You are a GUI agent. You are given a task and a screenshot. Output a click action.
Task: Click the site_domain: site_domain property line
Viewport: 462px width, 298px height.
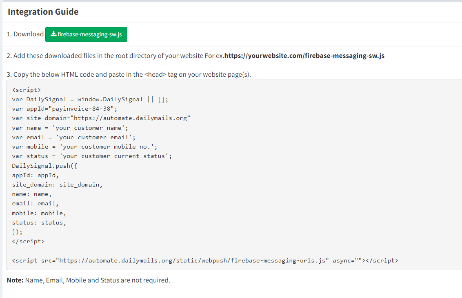pyautogui.click(x=57, y=185)
